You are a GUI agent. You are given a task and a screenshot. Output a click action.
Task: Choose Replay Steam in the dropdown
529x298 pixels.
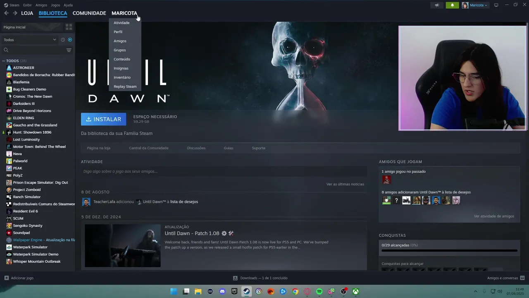click(125, 87)
